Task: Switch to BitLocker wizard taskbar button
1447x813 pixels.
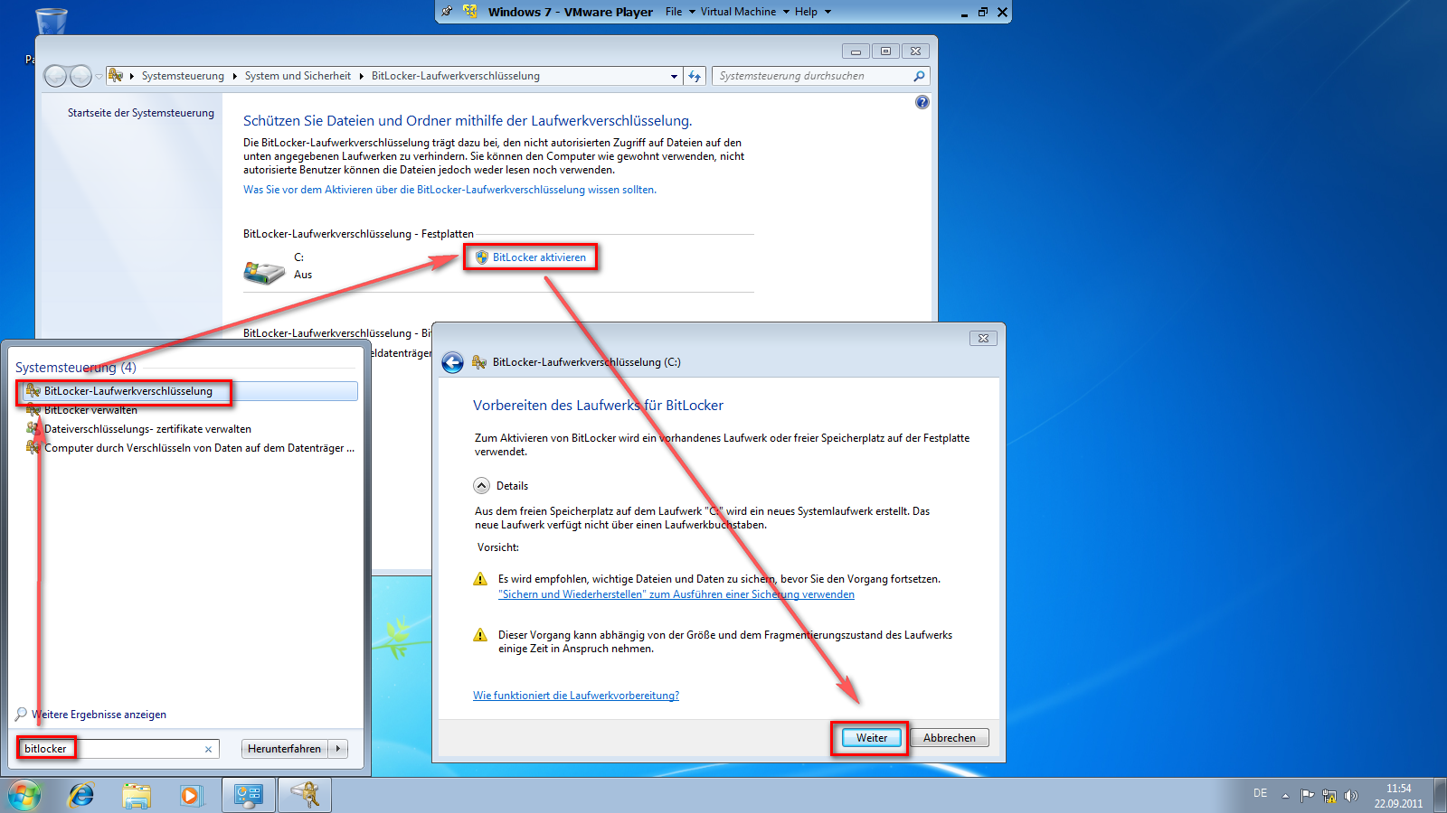Action: point(304,796)
